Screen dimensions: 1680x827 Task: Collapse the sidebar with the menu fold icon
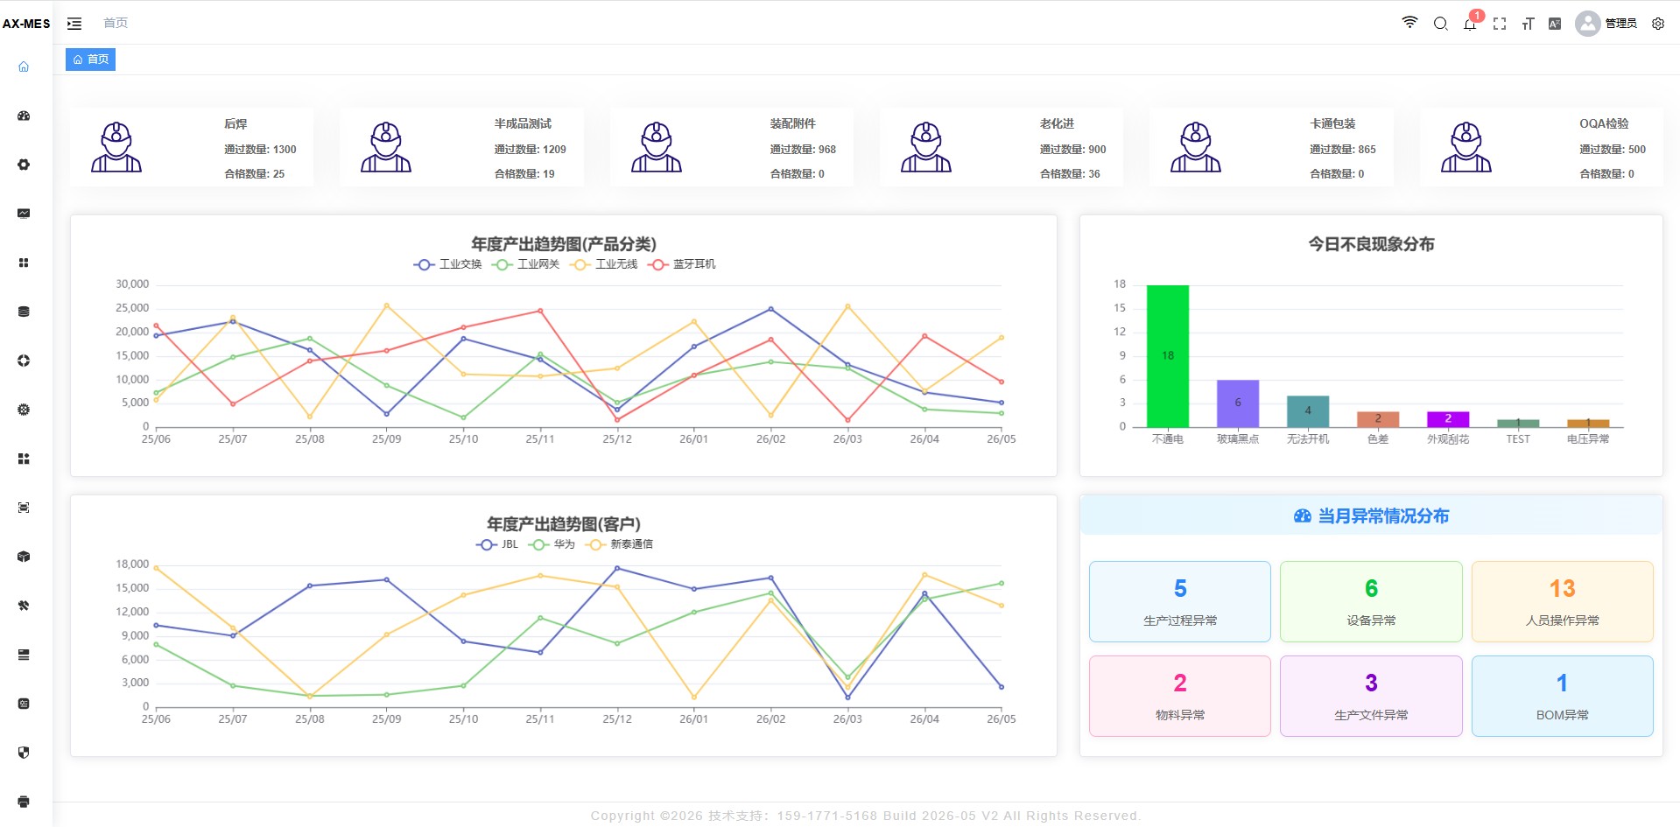pyautogui.click(x=74, y=24)
